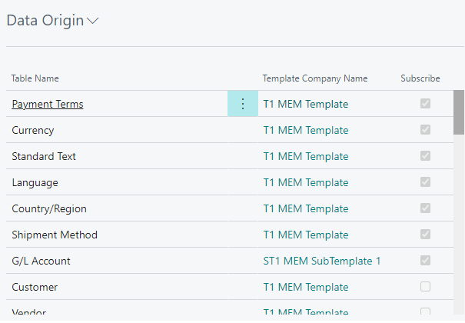Click the Subscribe column header
Screen dimensions: 465x323
420,78
